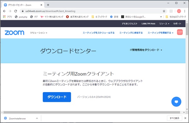Click the phone number 1.888.799.9666
The width and height of the screenshot is (189, 123).
(x=148, y=24)
